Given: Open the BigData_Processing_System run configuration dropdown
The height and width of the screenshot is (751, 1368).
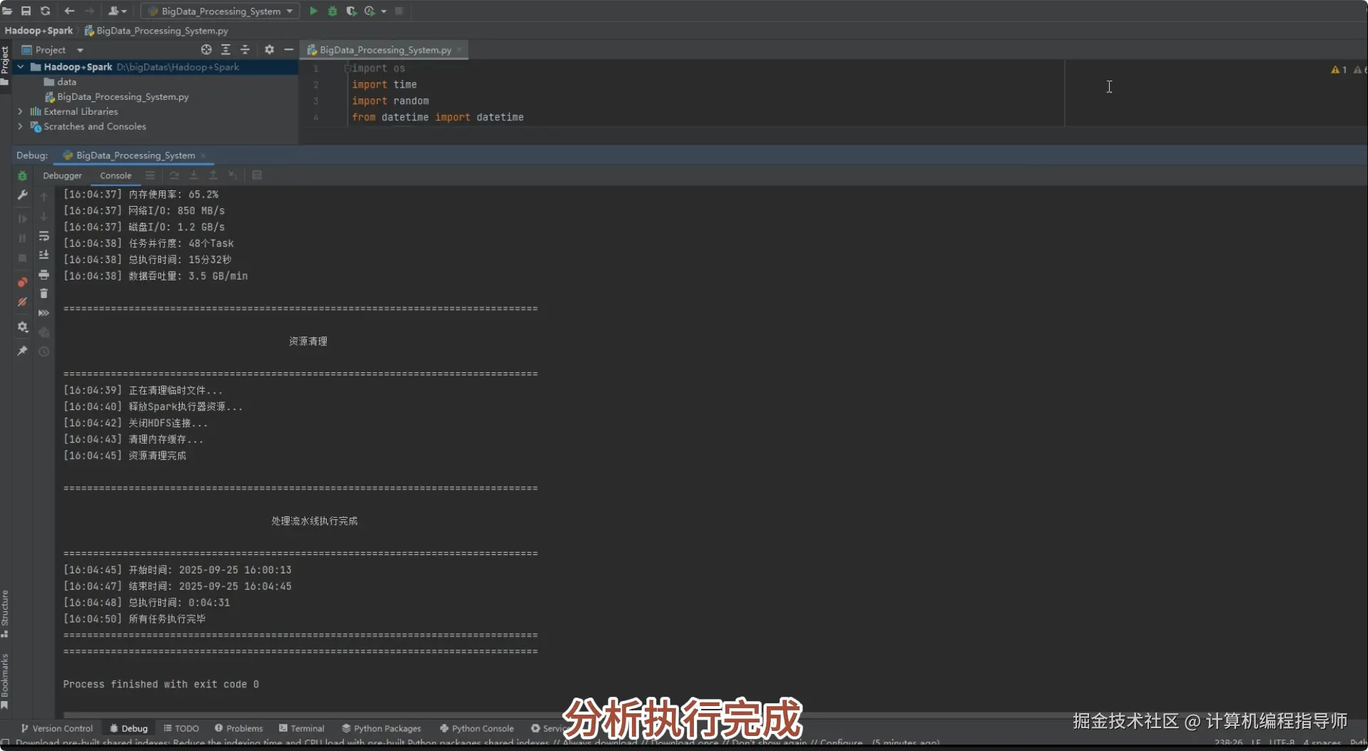Looking at the screenshot, I should tap(220, 11).
